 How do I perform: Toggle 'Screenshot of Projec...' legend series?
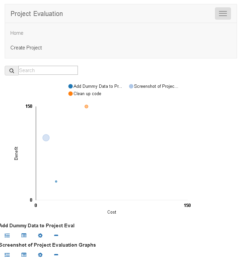point(154,86)
